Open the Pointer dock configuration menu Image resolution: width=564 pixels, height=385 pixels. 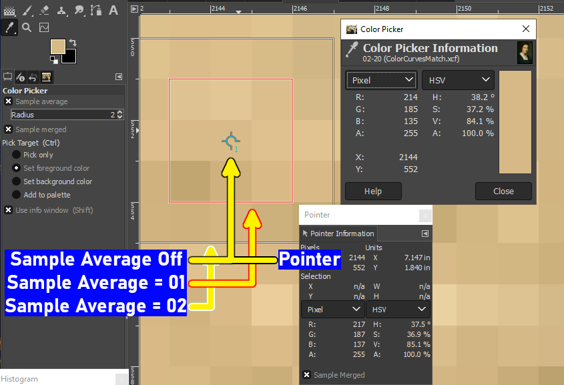(x=425, y=234)
